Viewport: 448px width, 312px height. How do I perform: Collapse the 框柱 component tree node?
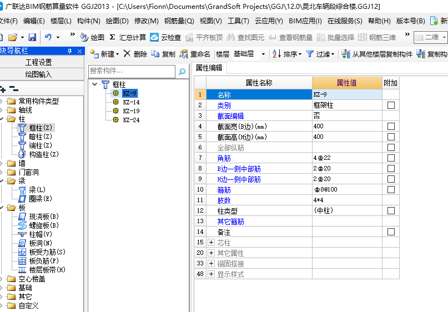94,84
